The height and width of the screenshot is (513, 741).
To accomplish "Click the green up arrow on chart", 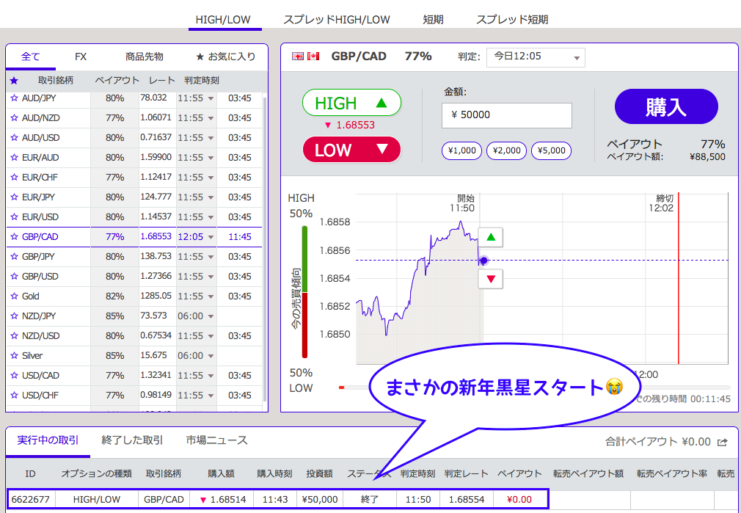I will [491, 238].
